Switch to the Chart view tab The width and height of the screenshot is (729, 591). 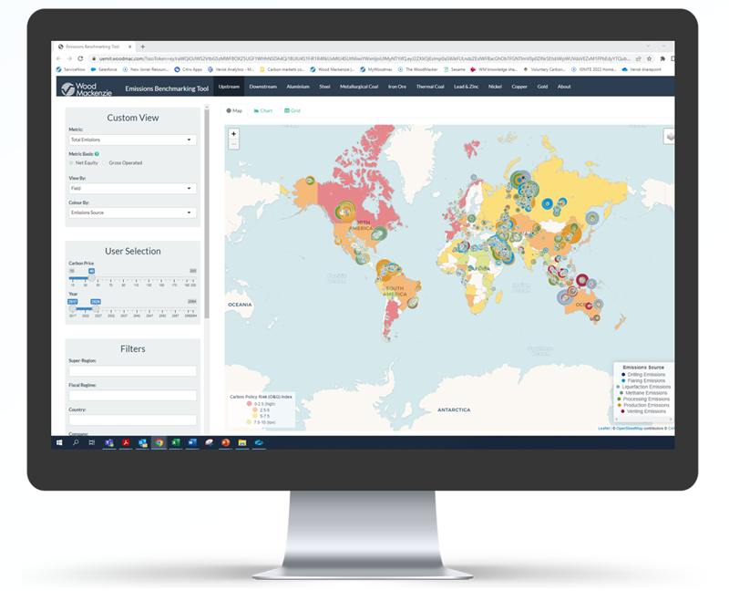coord(263,110)
